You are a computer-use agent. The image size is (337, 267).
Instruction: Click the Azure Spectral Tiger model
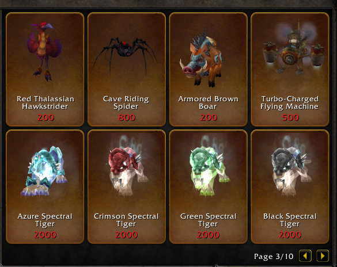44,171
